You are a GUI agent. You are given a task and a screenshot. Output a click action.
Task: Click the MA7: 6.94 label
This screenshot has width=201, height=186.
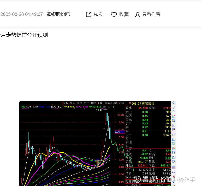pyautogui.click(x=57, y=107)
